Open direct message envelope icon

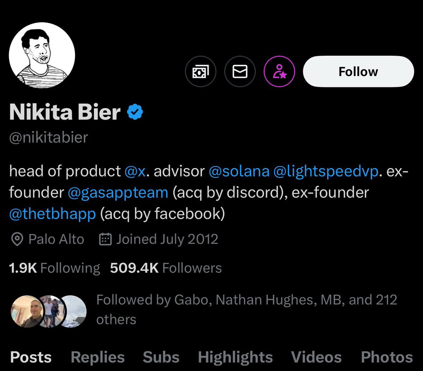pos(240,72)
